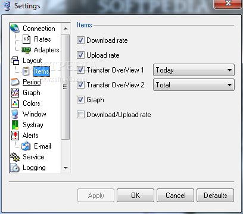
Task: Open the Logging settings page
Action: pos(34,168)
